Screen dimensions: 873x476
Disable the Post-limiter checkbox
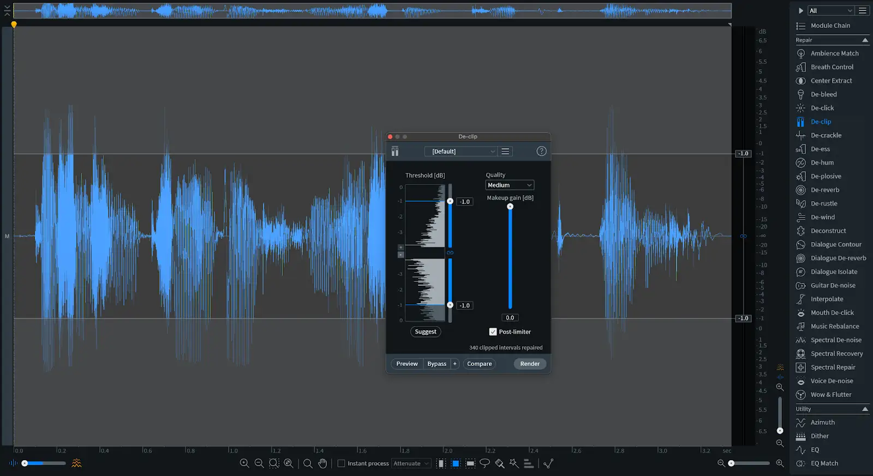tap(493, 332)
